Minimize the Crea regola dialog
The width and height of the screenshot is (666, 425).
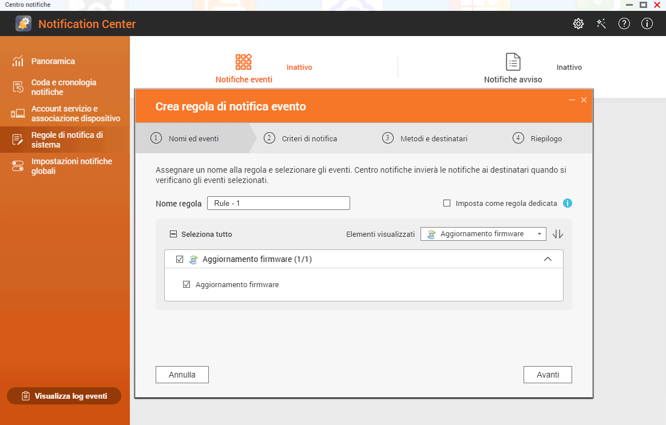coord(572,100)
